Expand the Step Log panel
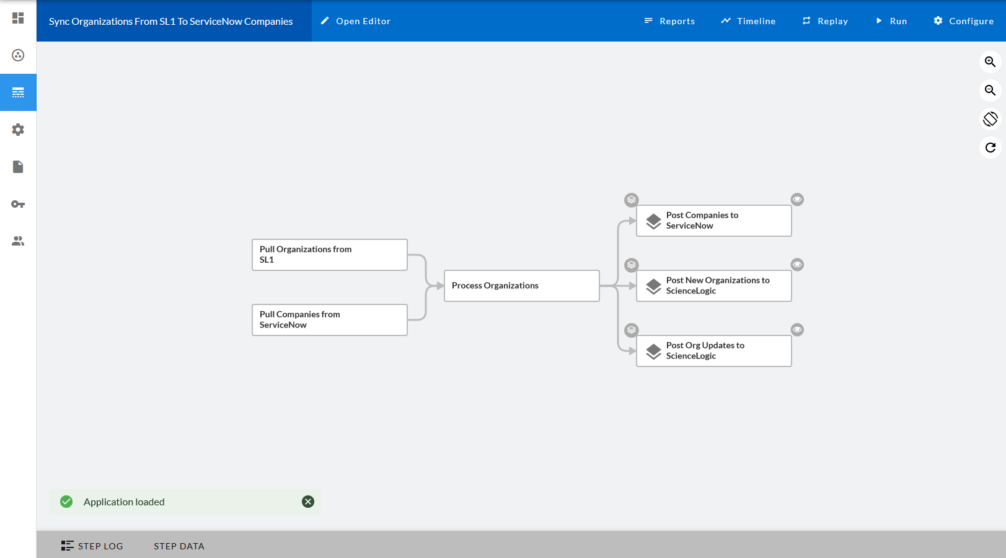This screenshot has width=1006, height=558. click(92, 546)
